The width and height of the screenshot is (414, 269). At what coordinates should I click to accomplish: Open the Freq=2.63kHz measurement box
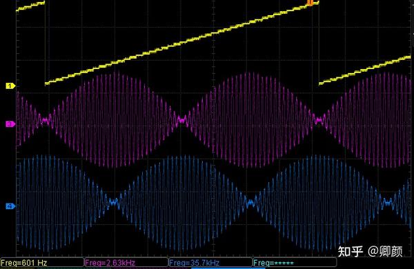point(126,262)
